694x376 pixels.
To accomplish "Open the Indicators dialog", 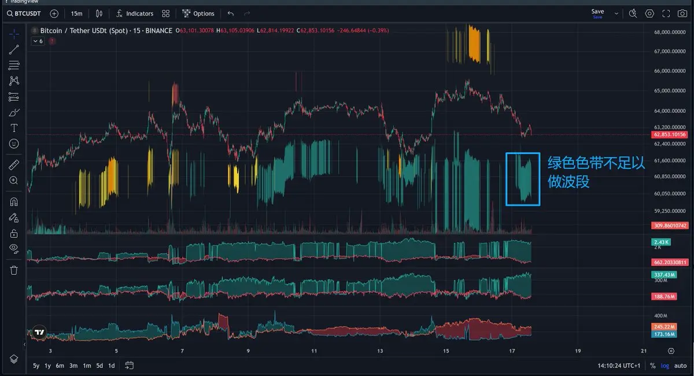I will (134, 13).
